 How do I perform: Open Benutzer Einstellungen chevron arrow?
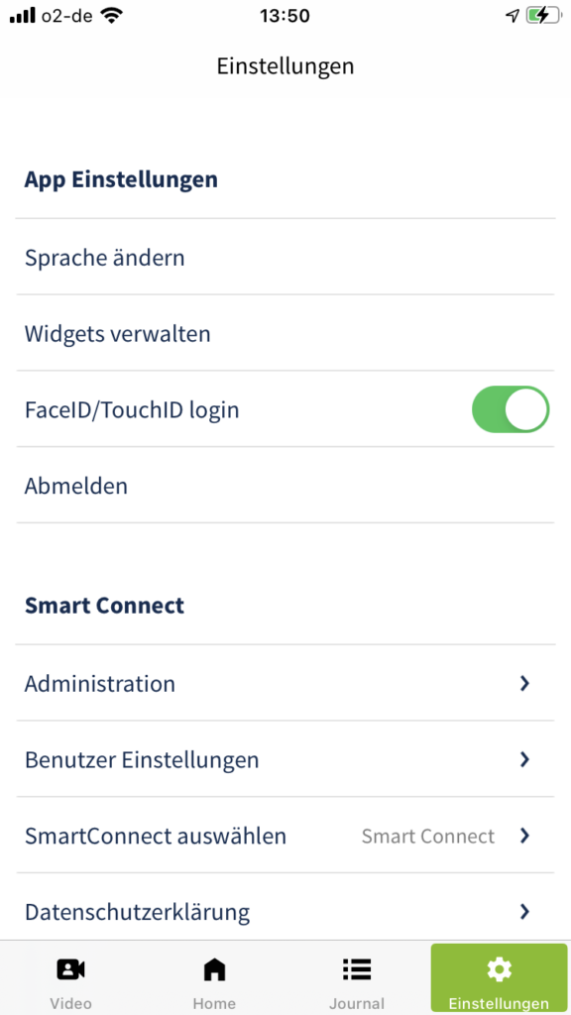[525, 759]
